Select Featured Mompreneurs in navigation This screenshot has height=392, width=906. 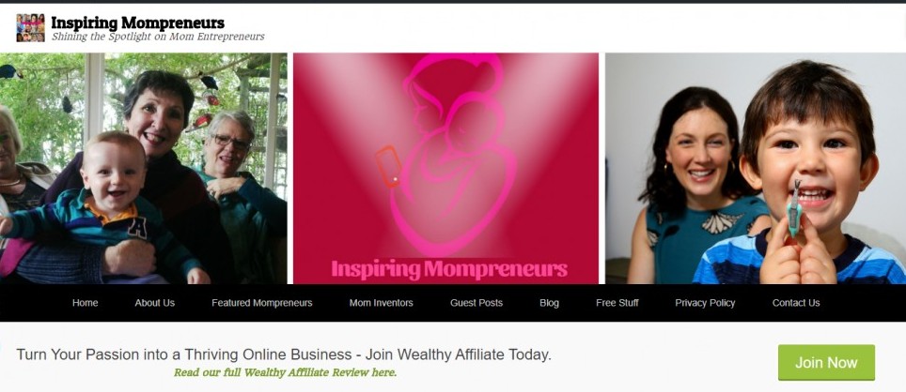[x=262, y=303]
